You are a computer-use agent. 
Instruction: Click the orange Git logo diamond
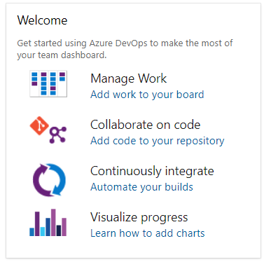pos(39,125)
